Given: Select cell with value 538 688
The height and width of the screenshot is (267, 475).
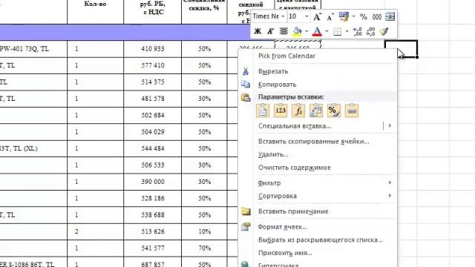Looking at the screenshot, I should 152,215.
